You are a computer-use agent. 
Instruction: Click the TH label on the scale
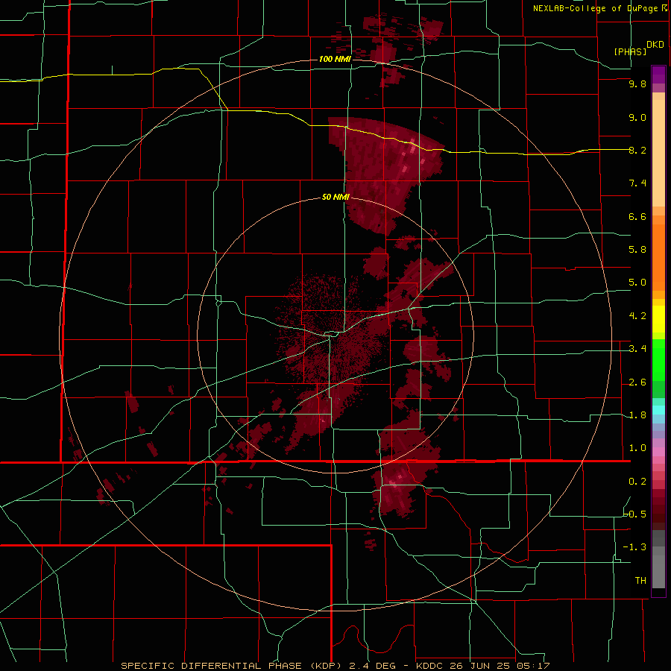tap(640, 580)
